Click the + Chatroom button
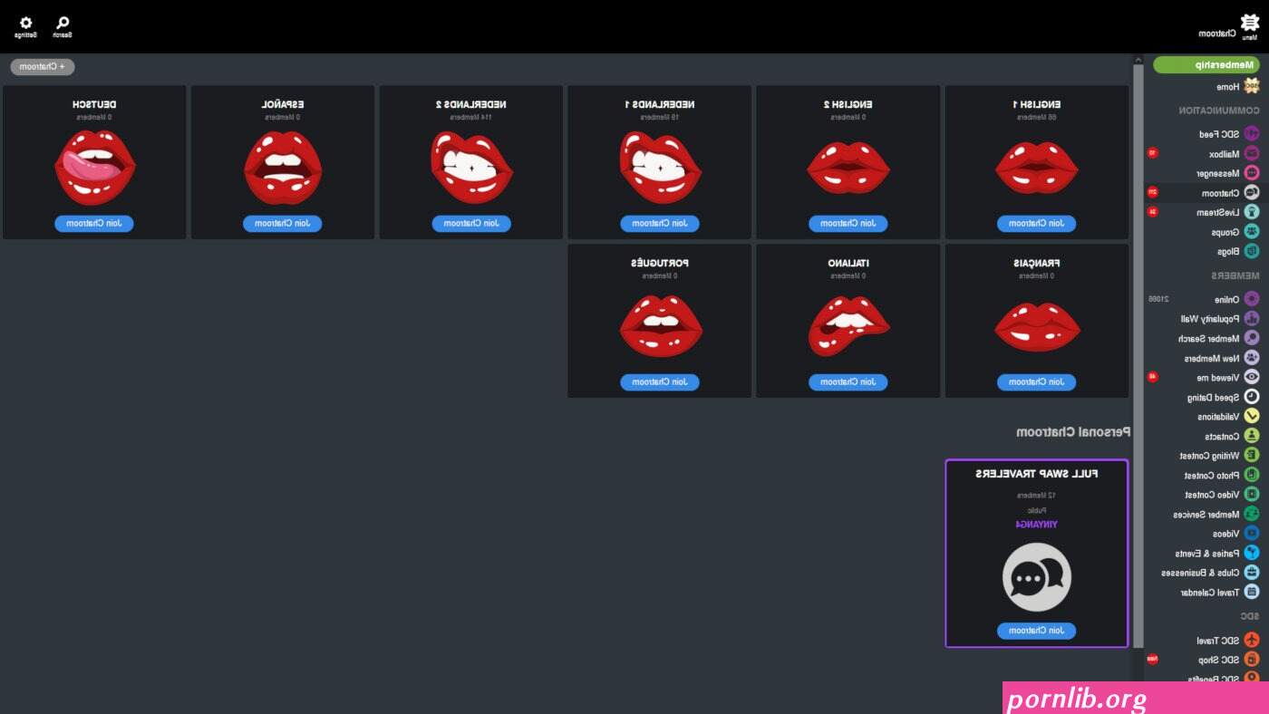This screenshot has height=714, width=1269. coord(43,66)
